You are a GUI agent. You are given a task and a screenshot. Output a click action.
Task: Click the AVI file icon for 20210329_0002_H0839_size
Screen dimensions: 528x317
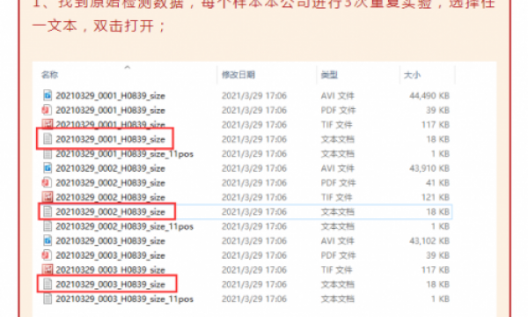[x=48, y=168]
